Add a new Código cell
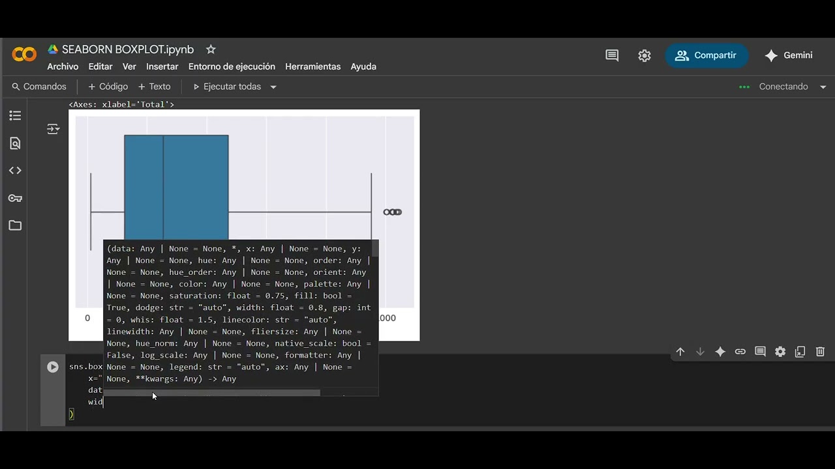Image resolution: width=835 pixels, height=469 pixels. tap(108, 87)
